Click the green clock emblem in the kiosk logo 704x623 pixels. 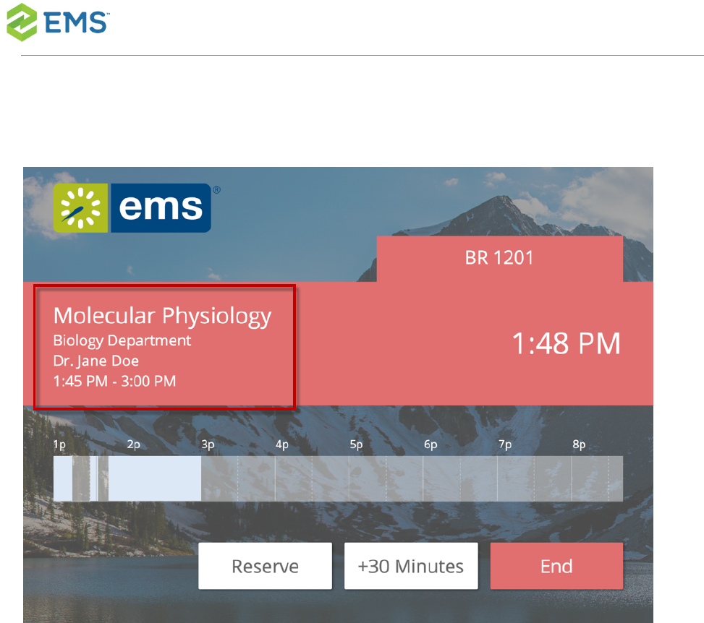click(80, 207)
